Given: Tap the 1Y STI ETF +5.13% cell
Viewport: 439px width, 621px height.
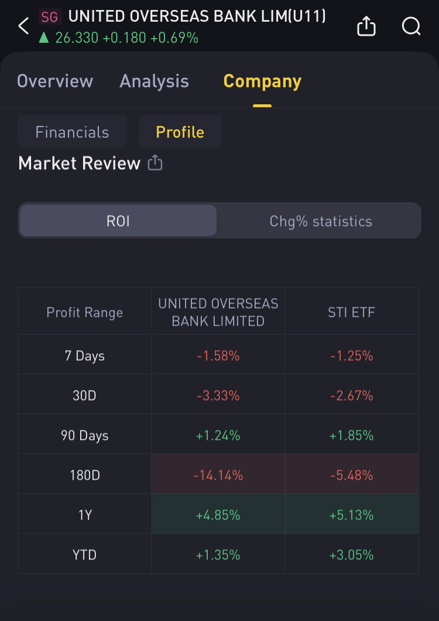Looking at the screenshot, I should pyautogui.click(x=351, y=515).
